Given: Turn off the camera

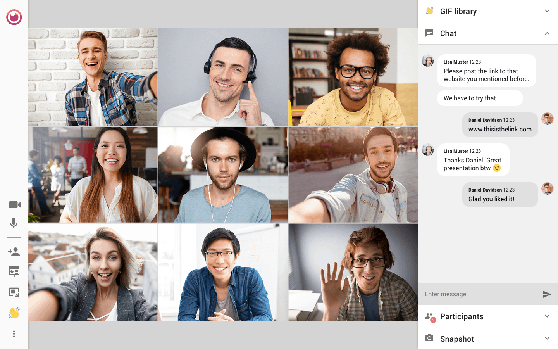Looking at the screenshot, I should click(x=14, y=204).
